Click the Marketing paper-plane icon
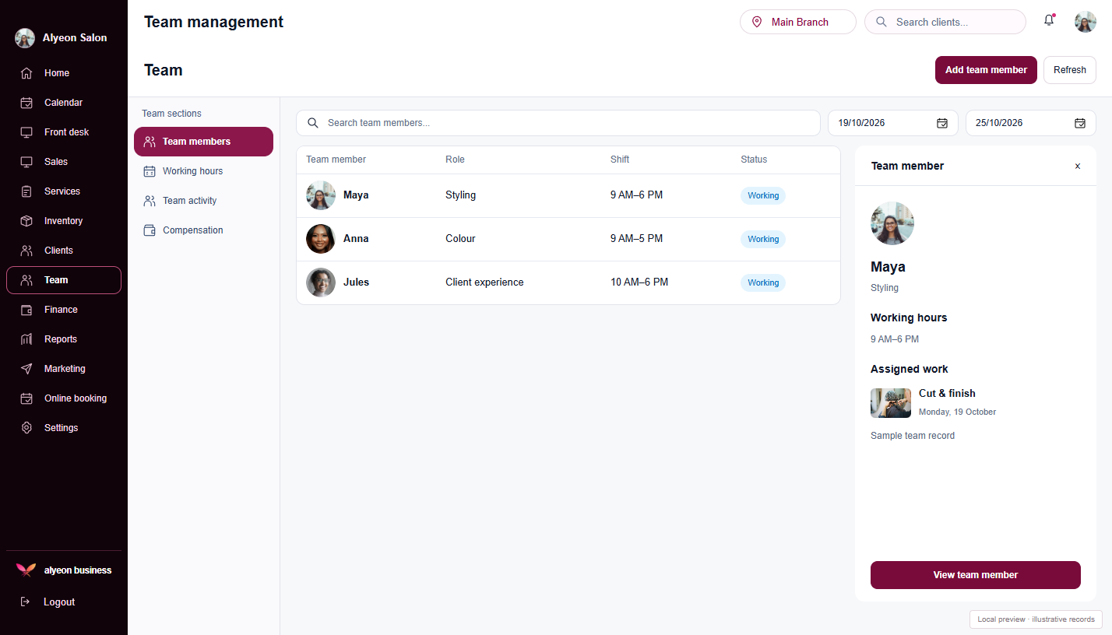This screenshot has width=1112, height=635. point(26,369)
